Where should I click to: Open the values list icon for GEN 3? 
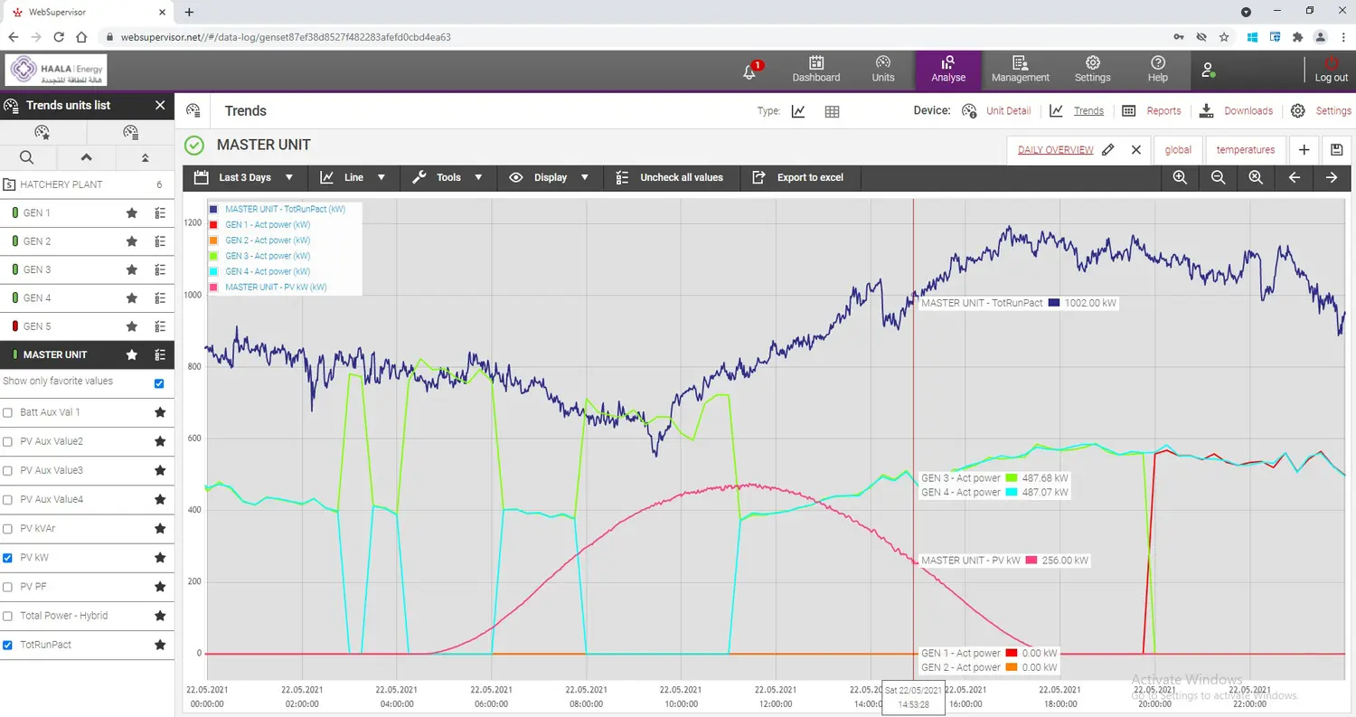(x=160, y=269)
